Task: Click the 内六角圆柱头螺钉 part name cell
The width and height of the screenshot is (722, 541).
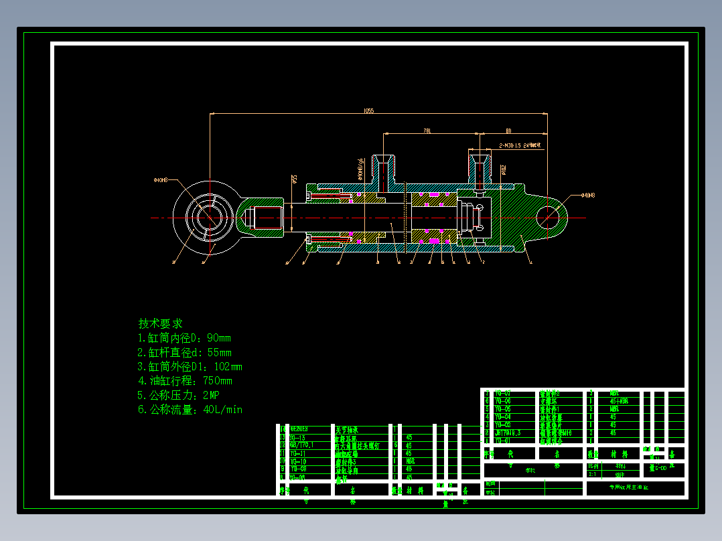Action: coord(358,446)
